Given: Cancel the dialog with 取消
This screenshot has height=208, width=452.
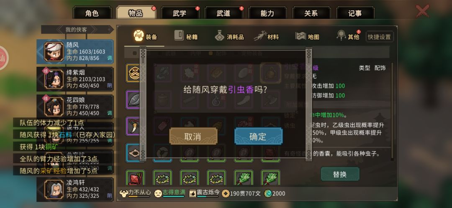Looking at the screenshot, I should 193,136.
